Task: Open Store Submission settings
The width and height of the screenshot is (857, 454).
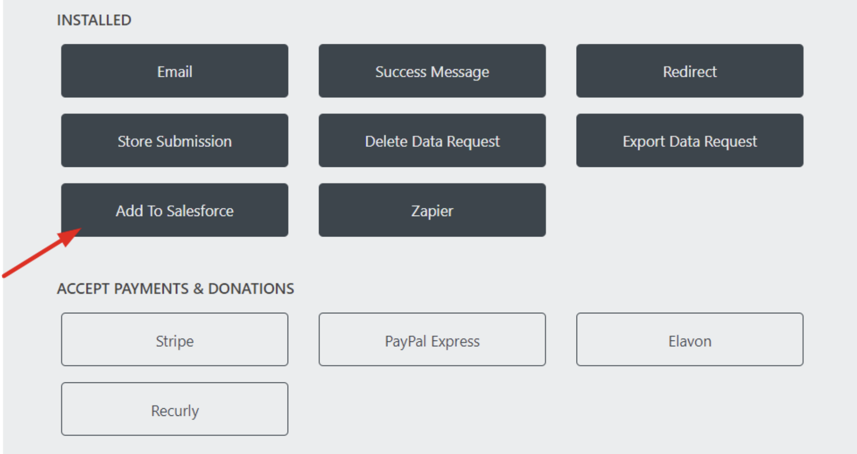Action: click(174, 141)
